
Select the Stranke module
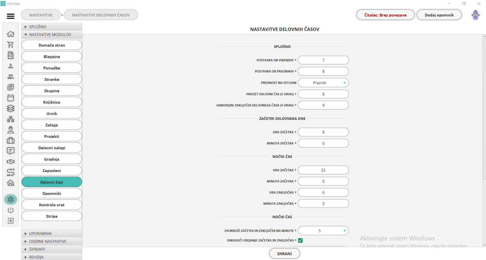(x=52, y=79)
